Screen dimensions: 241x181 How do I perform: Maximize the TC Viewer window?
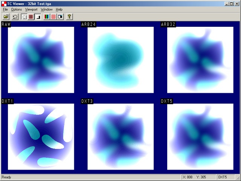[x=231, y=4]
